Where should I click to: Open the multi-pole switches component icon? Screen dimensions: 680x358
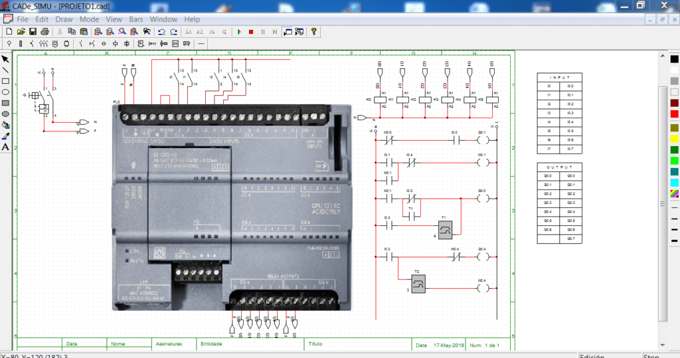tap(43, 43)
